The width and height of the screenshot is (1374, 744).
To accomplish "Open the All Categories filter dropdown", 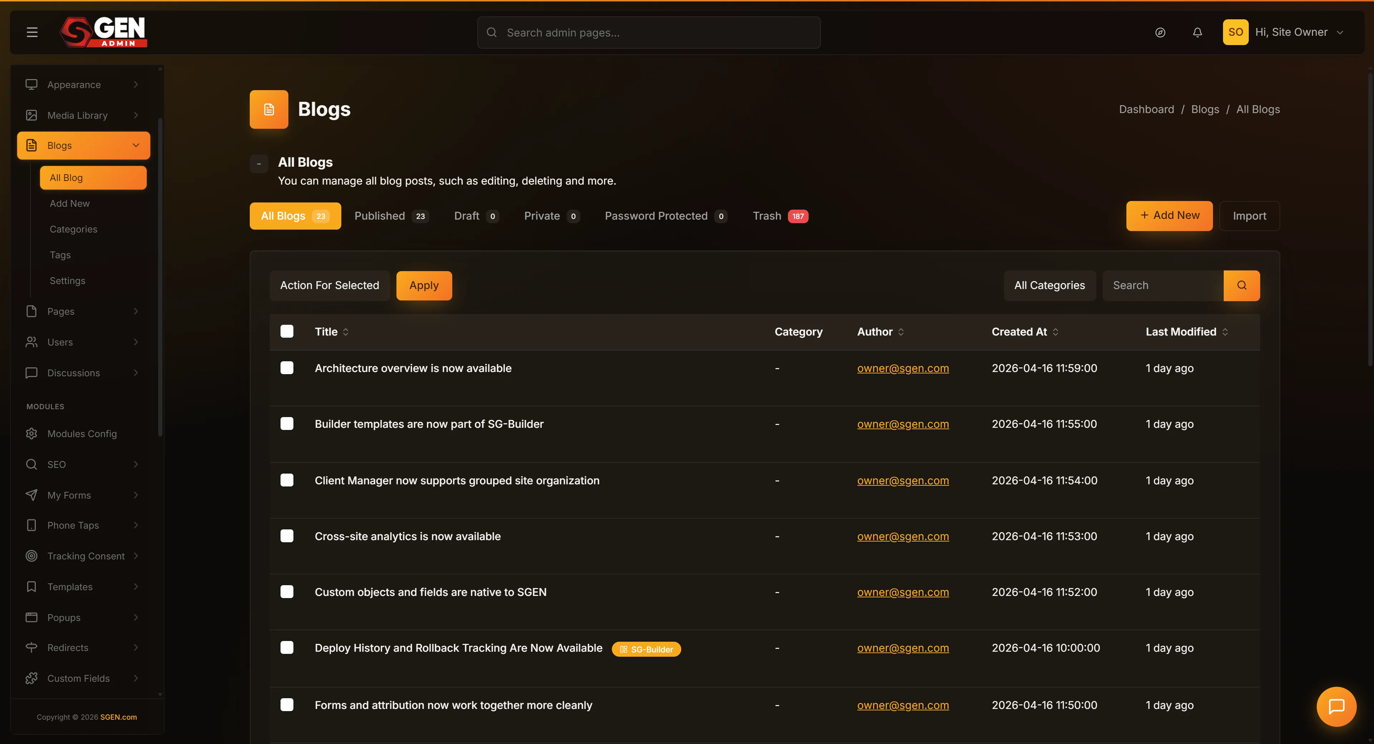I will pos(1049,285).
